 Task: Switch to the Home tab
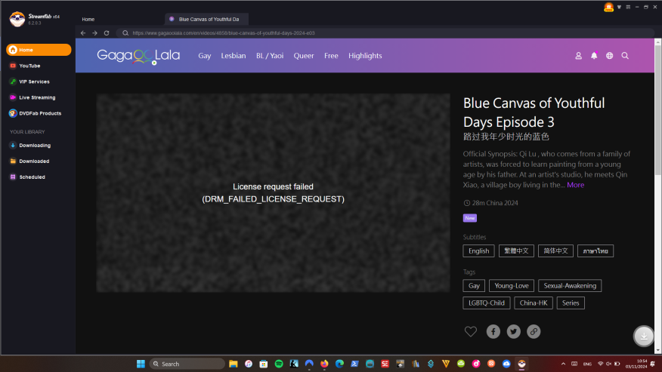(x=88, y=19)
